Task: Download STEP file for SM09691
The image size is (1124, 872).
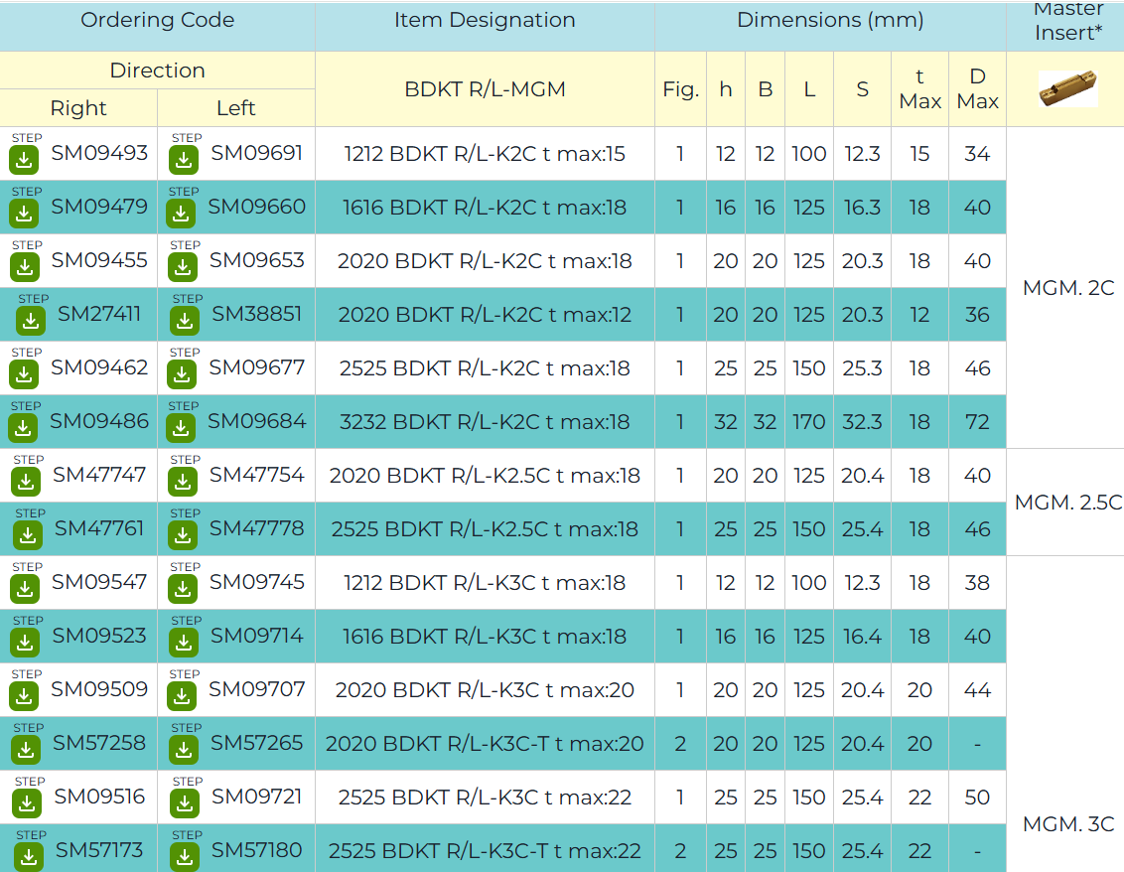Action: 184,158
